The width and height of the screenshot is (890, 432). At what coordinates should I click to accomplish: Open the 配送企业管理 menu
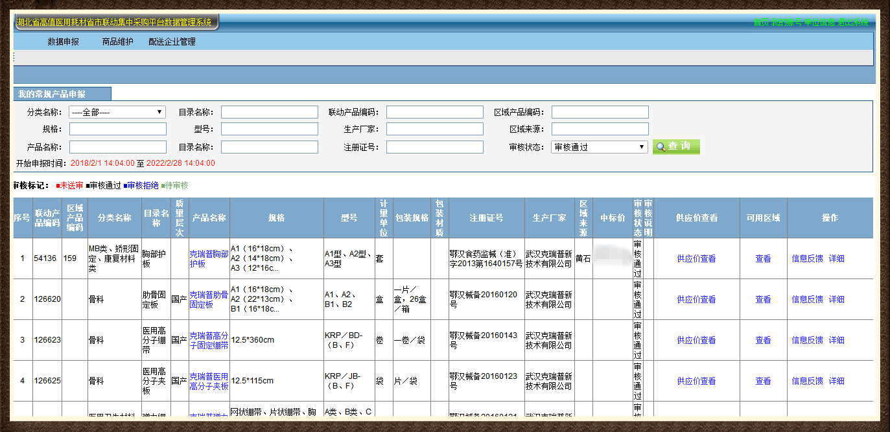tap(172, 41)
